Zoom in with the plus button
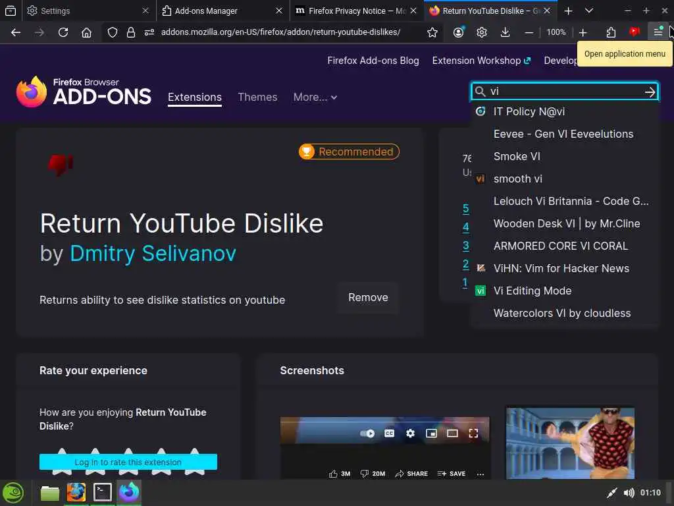 (x=583, y=32)
